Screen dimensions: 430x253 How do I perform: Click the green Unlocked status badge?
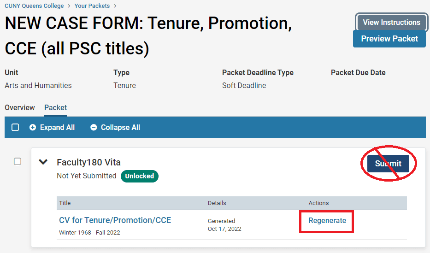139,176
